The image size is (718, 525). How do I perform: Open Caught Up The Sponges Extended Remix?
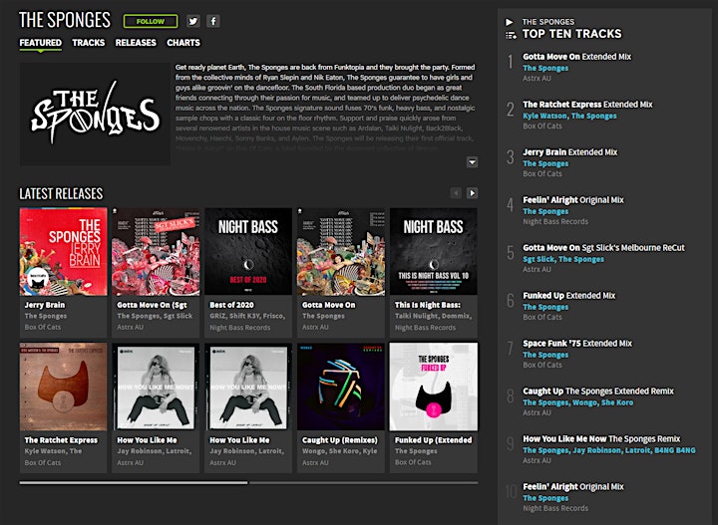click(x=598, y=391)
